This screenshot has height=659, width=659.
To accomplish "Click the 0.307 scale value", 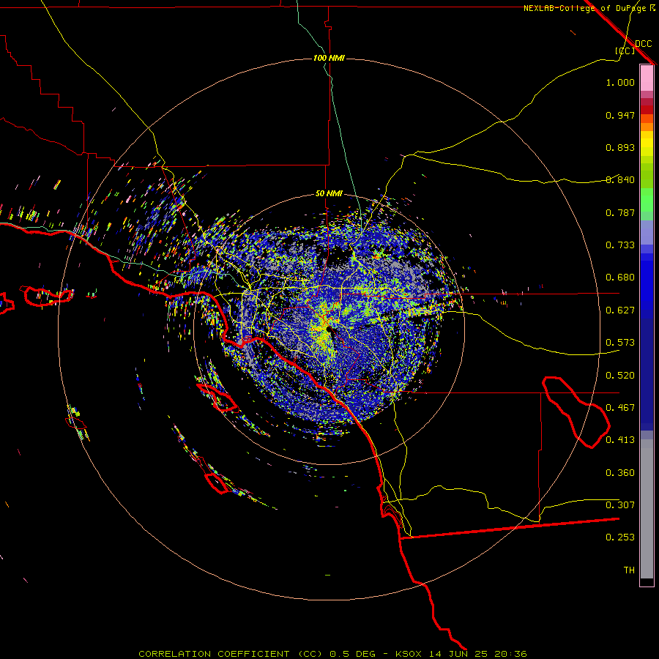I will pos(620,505).
